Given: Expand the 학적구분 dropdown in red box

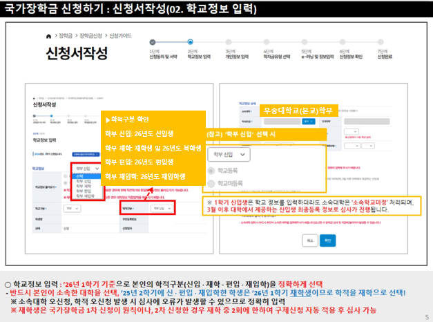Looking at the screenshot, I should [162, 207].
